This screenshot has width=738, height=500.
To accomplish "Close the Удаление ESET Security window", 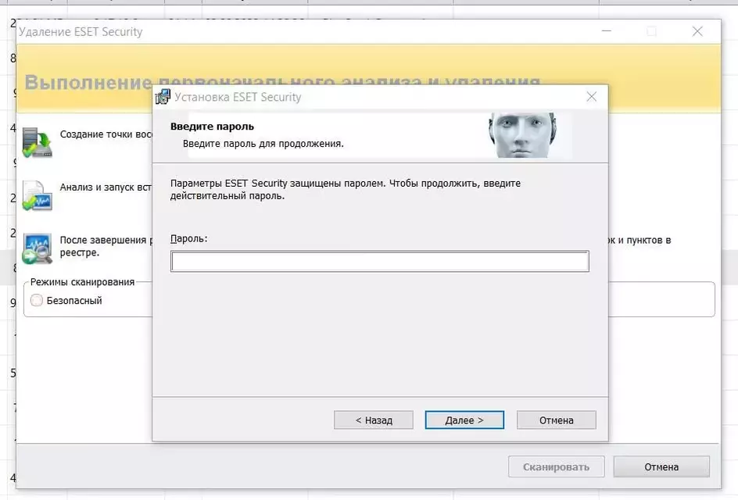I will tap(697, 31).
